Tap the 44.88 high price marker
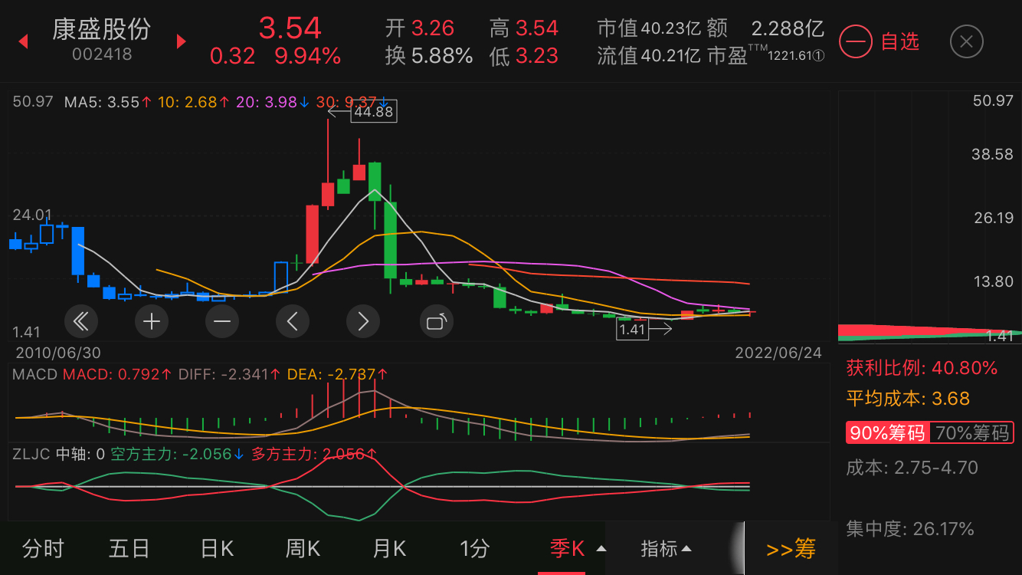 (x=374, y=112)
